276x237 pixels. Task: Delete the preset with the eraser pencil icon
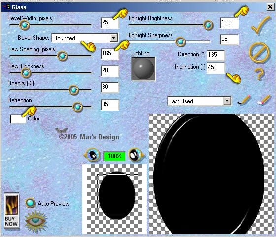264,100
